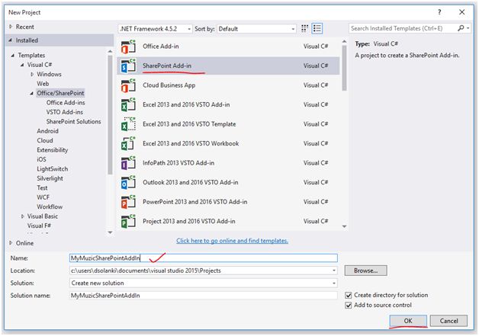The height and width of the screenshot is (336, 479).
Task: Pick the Project VSTO Add-in icon
Action: (x=128, y=222)
